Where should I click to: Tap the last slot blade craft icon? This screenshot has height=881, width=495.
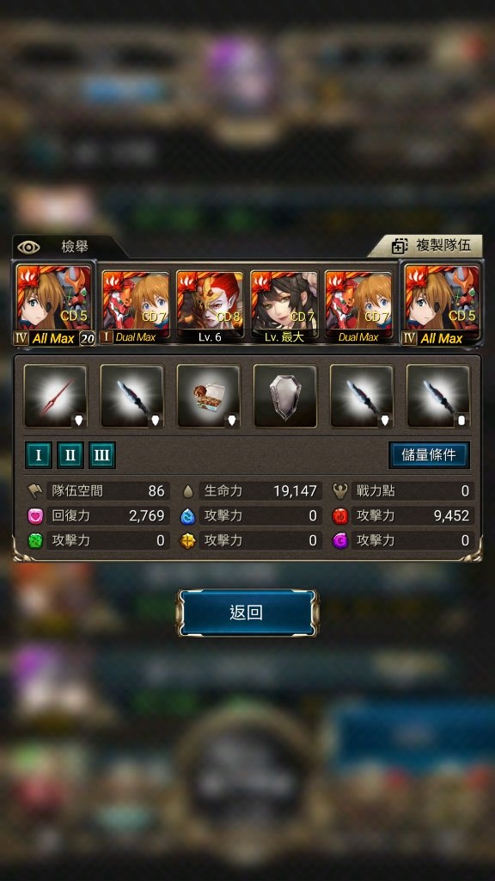[x=438, y=397]
